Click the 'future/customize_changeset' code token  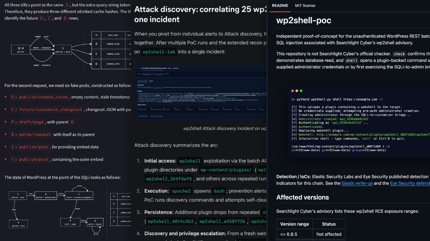tap(51, 109)
